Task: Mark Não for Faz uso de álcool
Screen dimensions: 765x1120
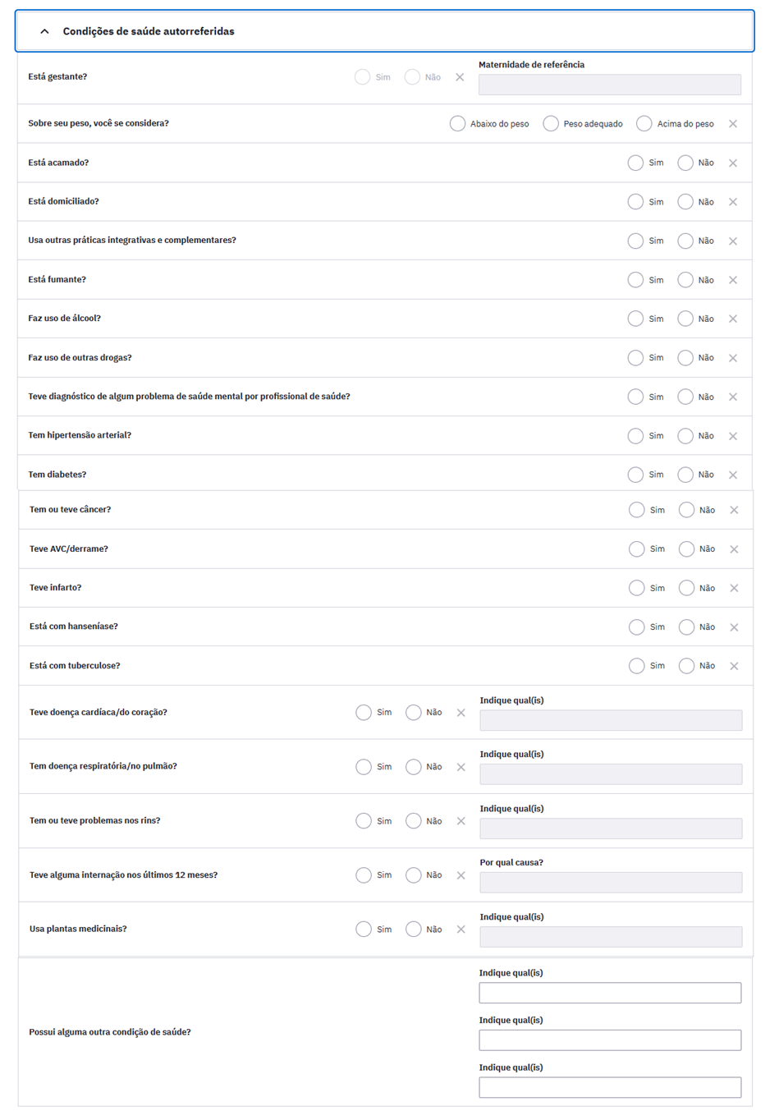Action: (685, 319)
